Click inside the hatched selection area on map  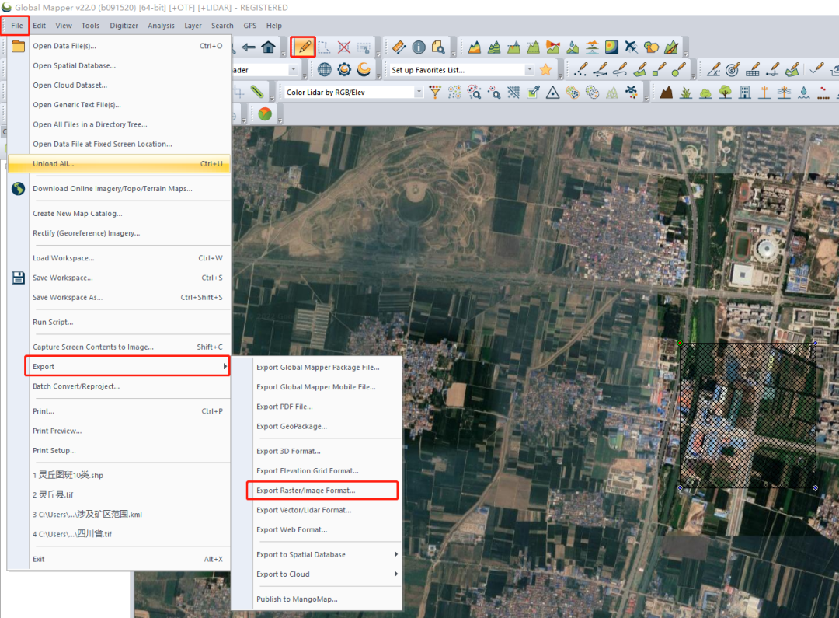click(747, 416)
